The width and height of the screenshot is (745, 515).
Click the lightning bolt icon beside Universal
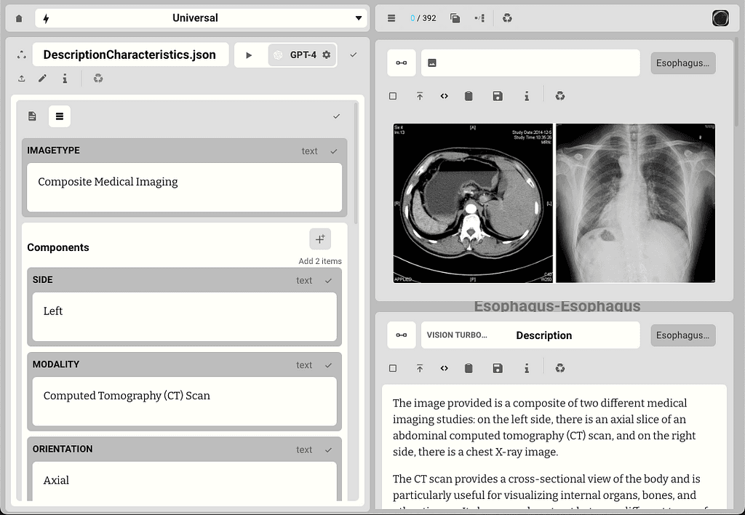coord(46,18)
